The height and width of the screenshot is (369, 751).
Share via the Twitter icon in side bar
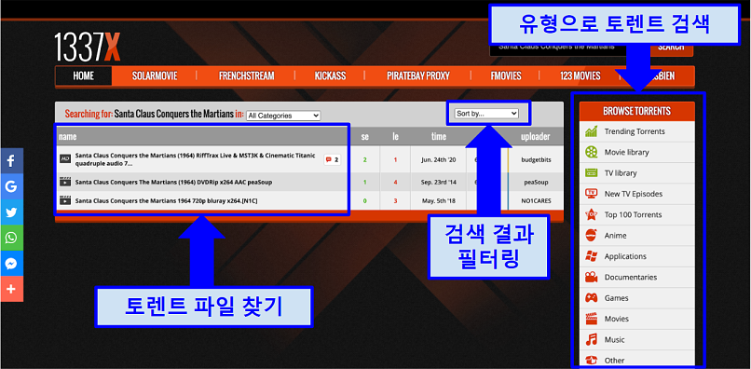[x=11, y=212]
